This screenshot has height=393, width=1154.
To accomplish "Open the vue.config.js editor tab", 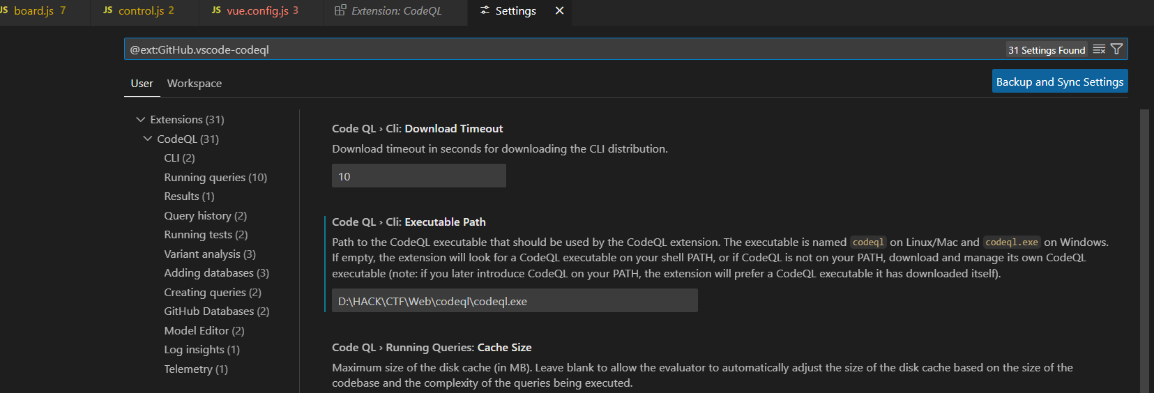I will pos(257,11).
